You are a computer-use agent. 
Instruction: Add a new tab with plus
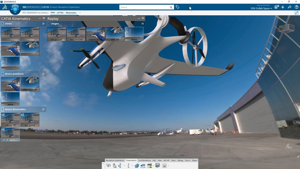pyautogui.click(x=80, y=13)
